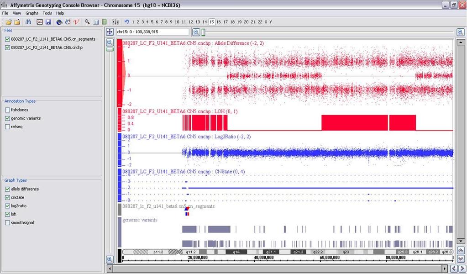Toggle the genomic variants annotation checkbox

(7, 118)
